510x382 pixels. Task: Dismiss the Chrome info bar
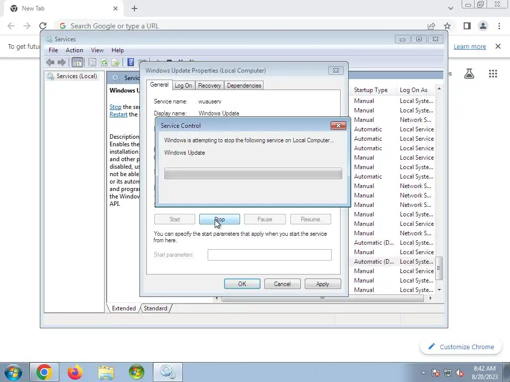coord(498,46)
